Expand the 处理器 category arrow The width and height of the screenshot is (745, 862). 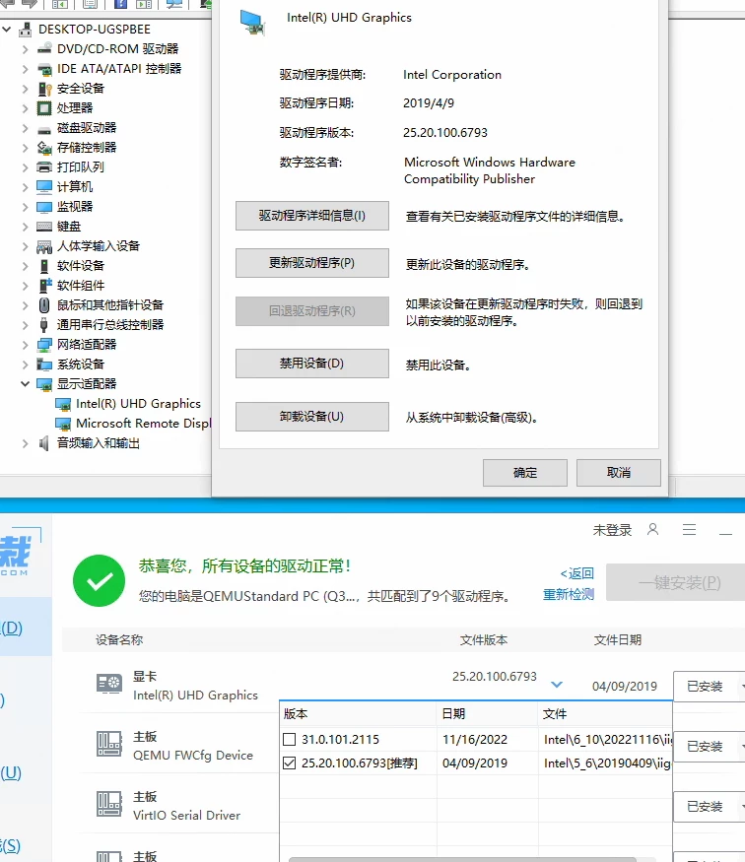25,108
